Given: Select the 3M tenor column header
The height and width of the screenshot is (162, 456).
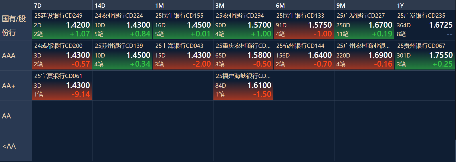Looking at the screenshot, I should tap(243, 5).
